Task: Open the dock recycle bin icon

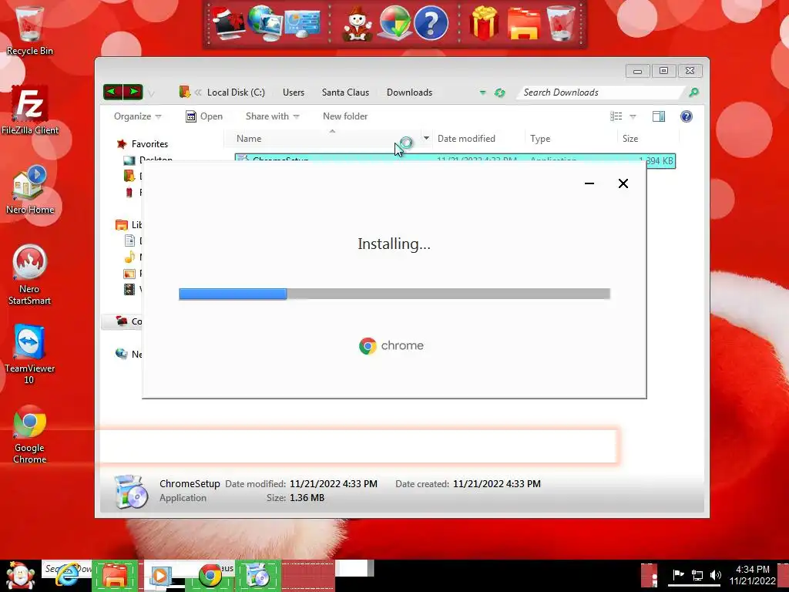Action: tap(561, 22)
